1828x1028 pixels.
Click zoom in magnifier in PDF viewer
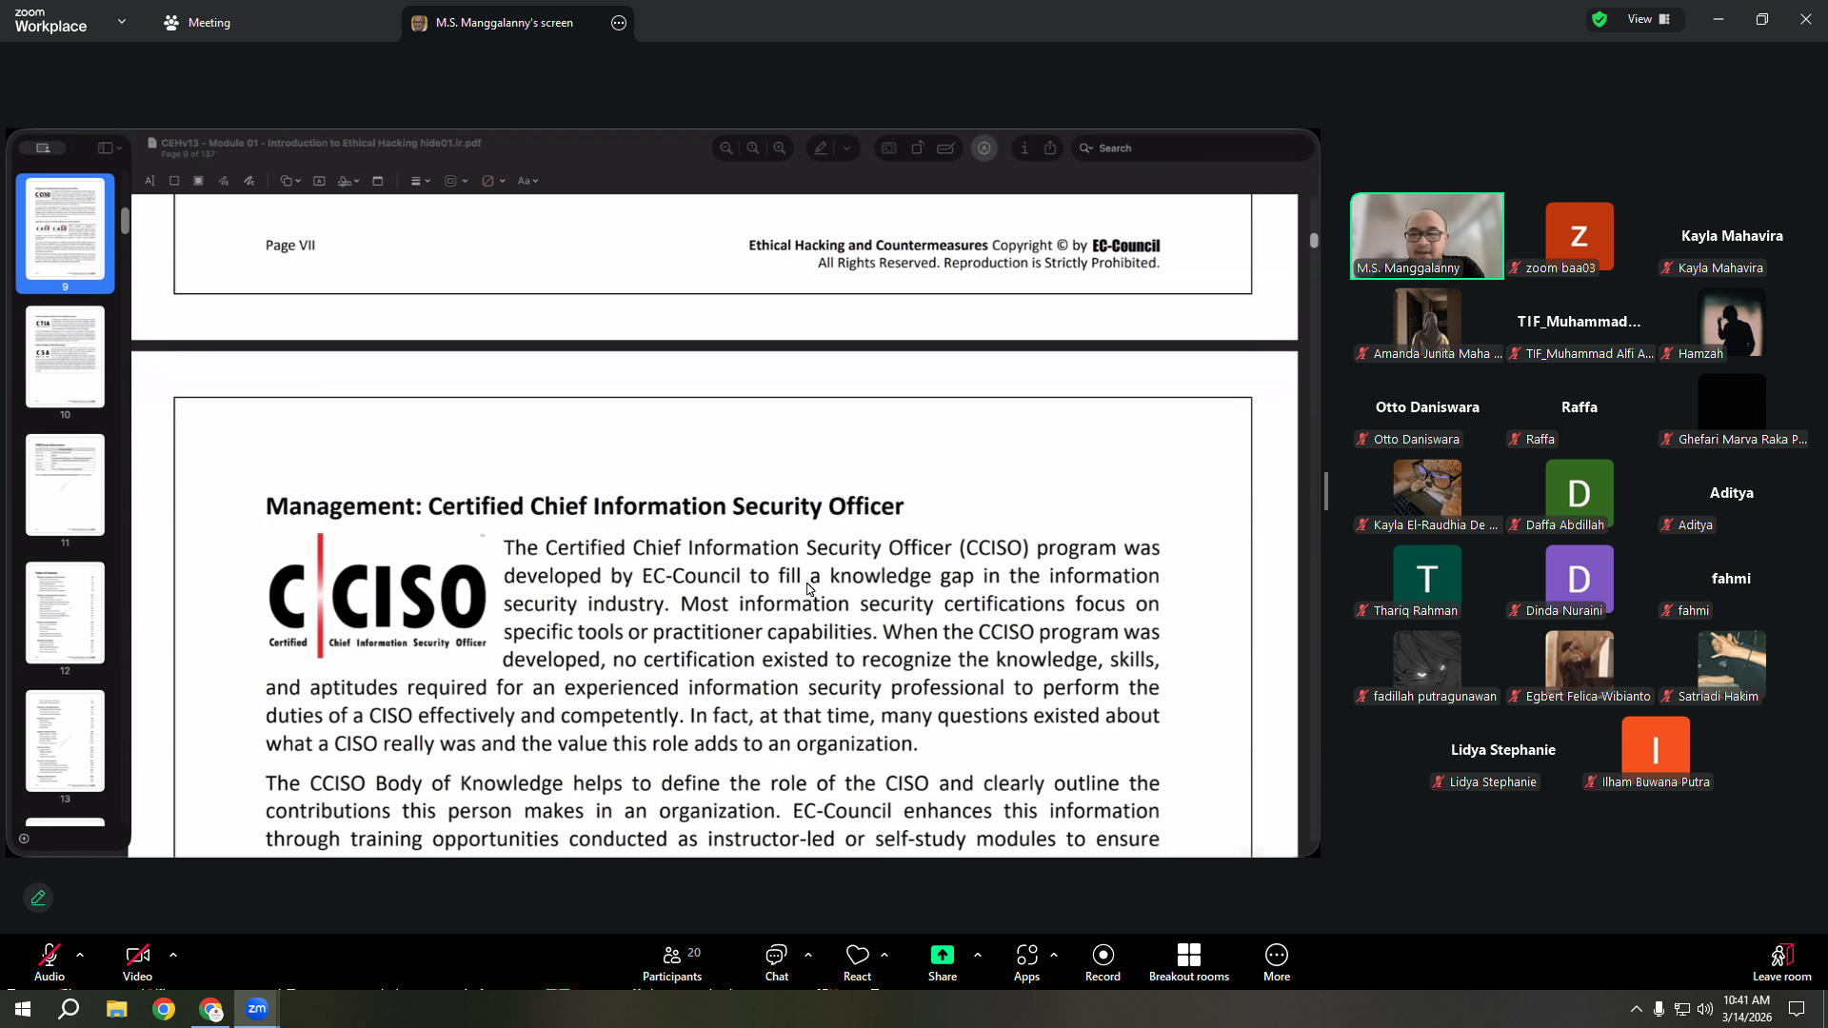point(780,148)
